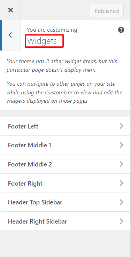Open the Footer Middle 1 widget area
131x257 pixels.
tap(65, 145)
